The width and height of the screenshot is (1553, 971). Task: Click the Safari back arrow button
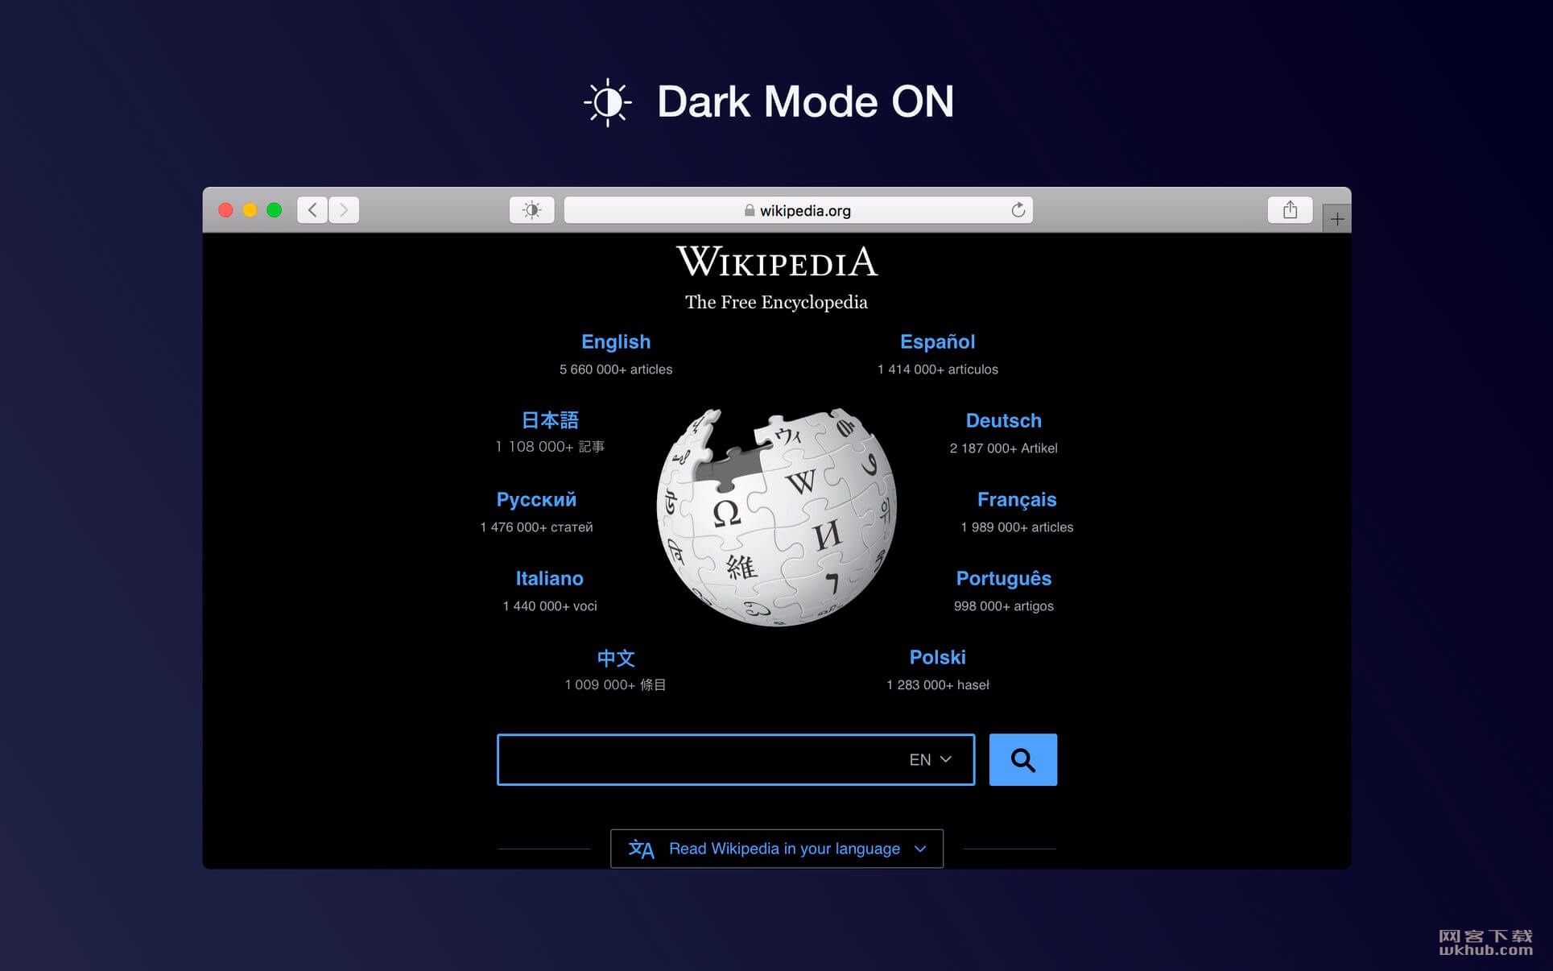click(x=312, y=210)
